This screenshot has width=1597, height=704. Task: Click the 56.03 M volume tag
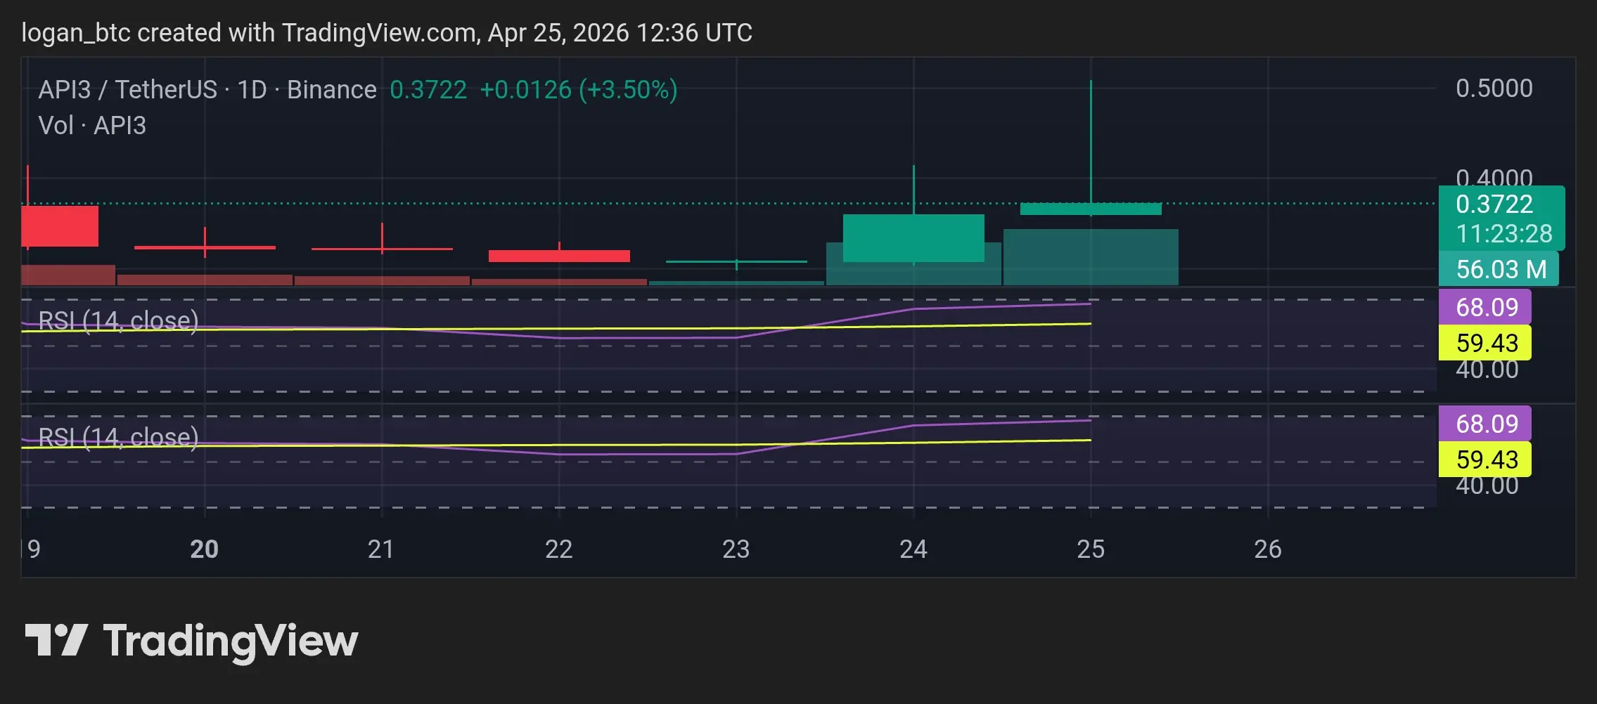[1501, 269]
